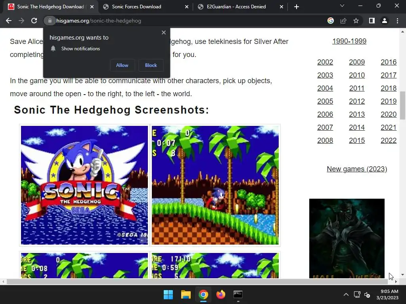Open the 2016 games link
The image size is (406, 304).
[x=389, y=62]
